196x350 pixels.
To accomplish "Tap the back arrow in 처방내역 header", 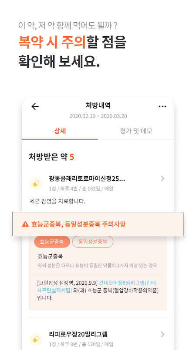I will point(35,106).
